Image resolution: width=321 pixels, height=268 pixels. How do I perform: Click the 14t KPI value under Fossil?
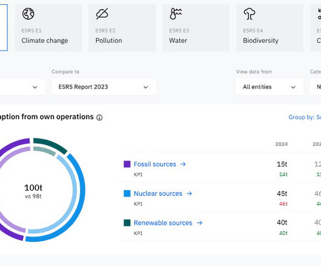click(283, 174)
